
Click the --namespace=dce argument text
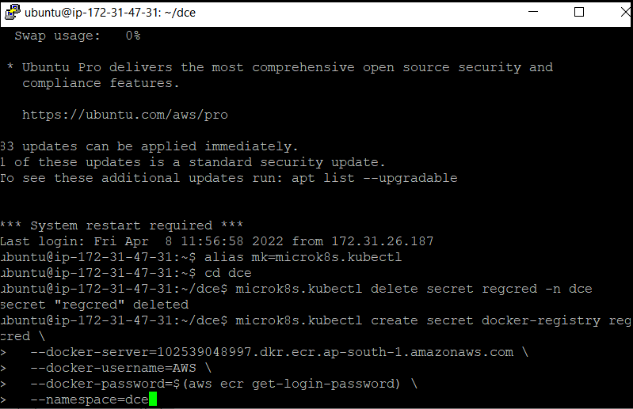pos(90,400)
